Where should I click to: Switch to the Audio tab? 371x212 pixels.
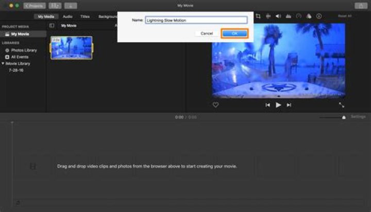coord(68,16)
